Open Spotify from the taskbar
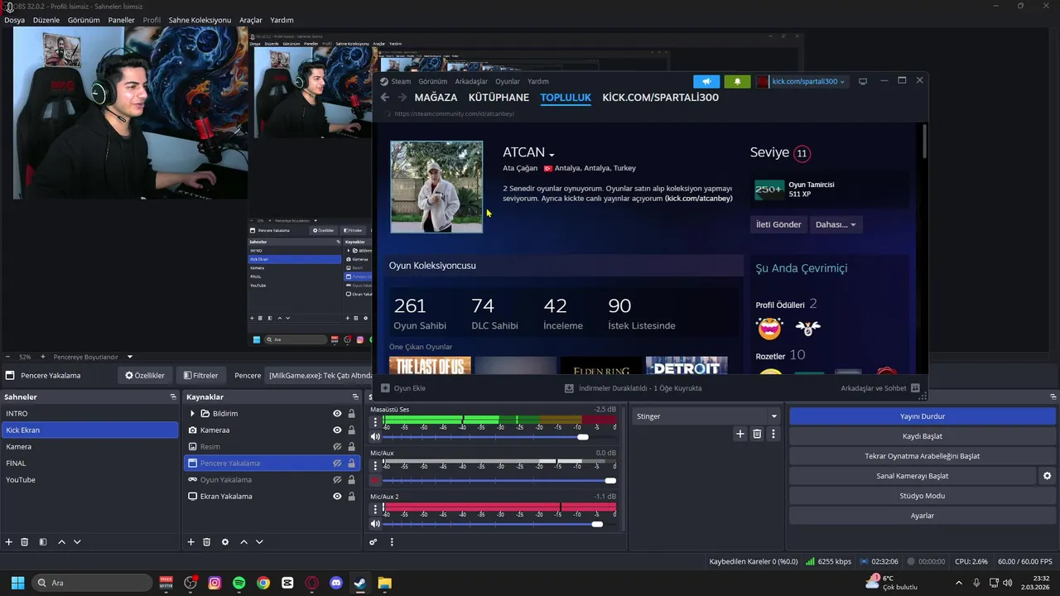This screenshot has height=596, width=1060. point(238,583)
